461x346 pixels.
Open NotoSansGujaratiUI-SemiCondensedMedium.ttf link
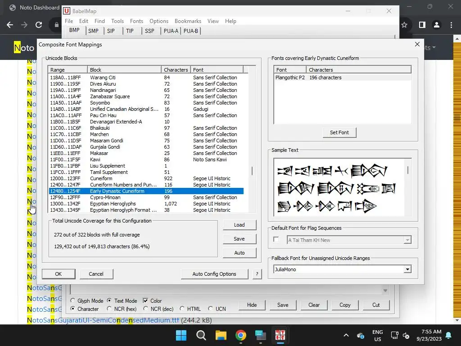[103, 320]
